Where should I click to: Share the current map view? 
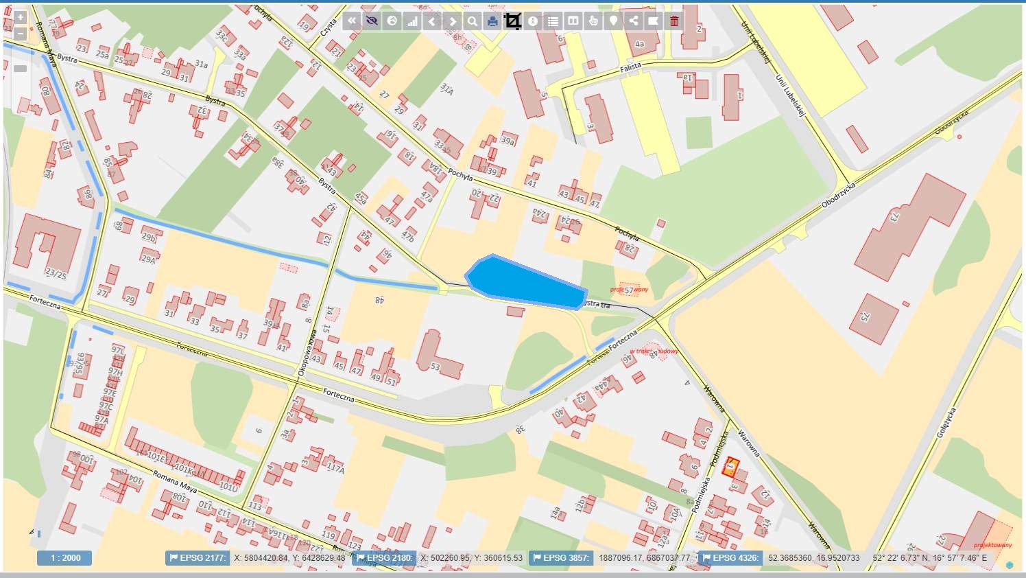point(634,21)
